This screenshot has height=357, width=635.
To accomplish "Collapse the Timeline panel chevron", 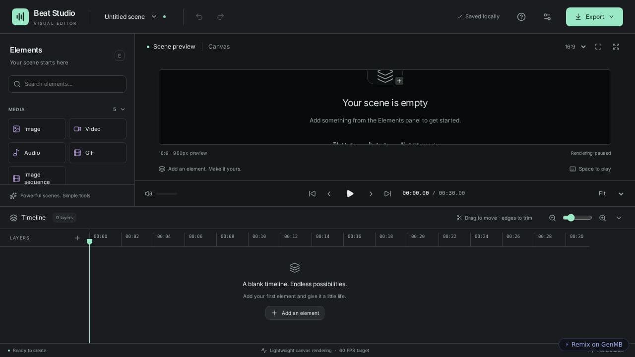I will [x=619, y=218].
